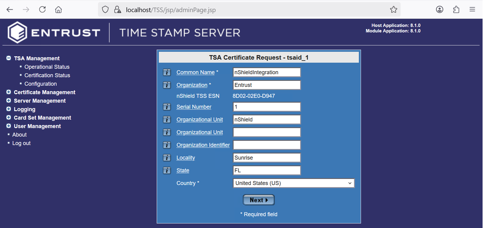This screenshot has width=485, height=228.
Task: Click the info icon next to State
Action: [167, 170]
